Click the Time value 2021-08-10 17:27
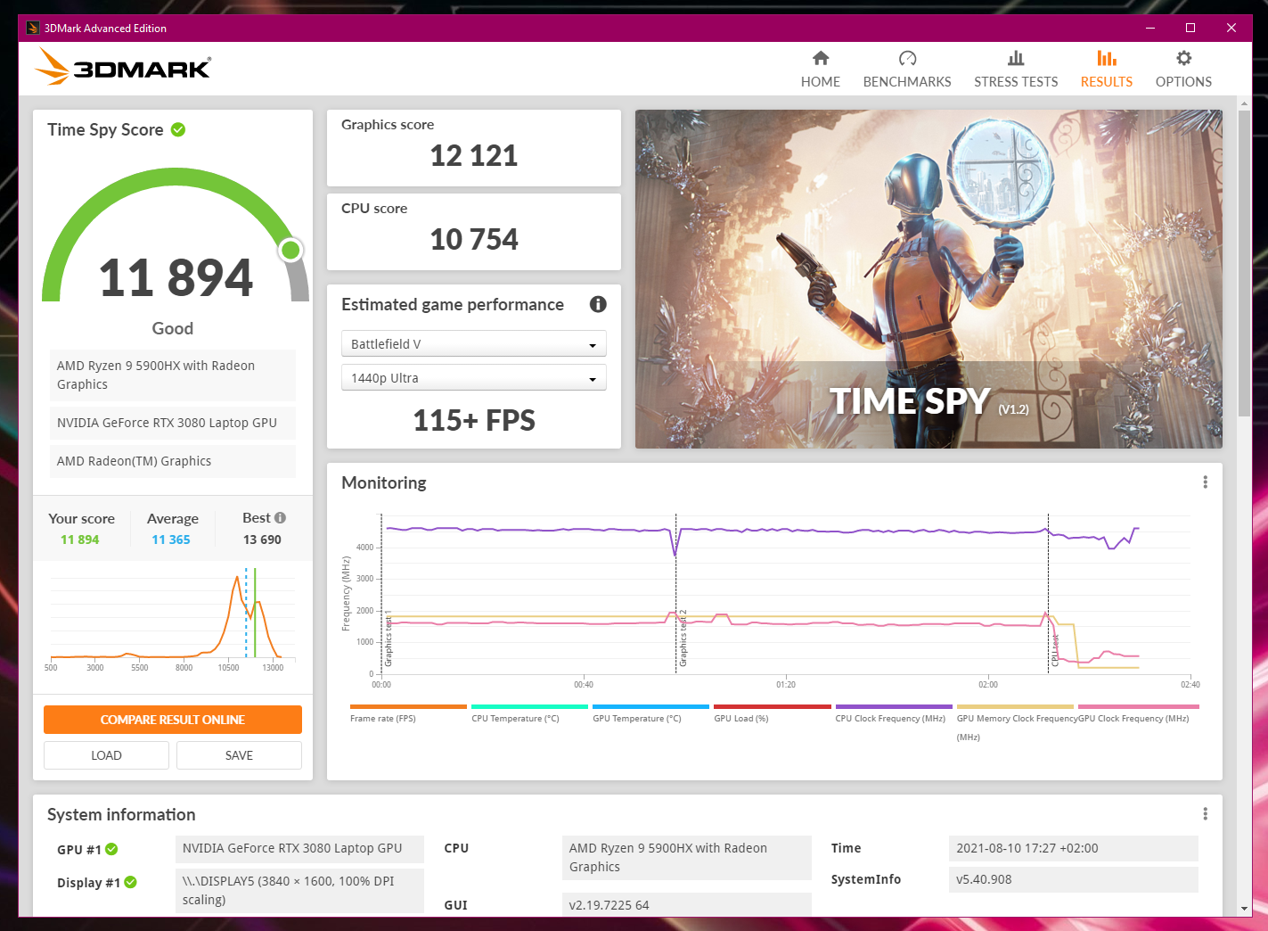The height and width of the screenshot is (931, 1268). [x=1074, y=848]
